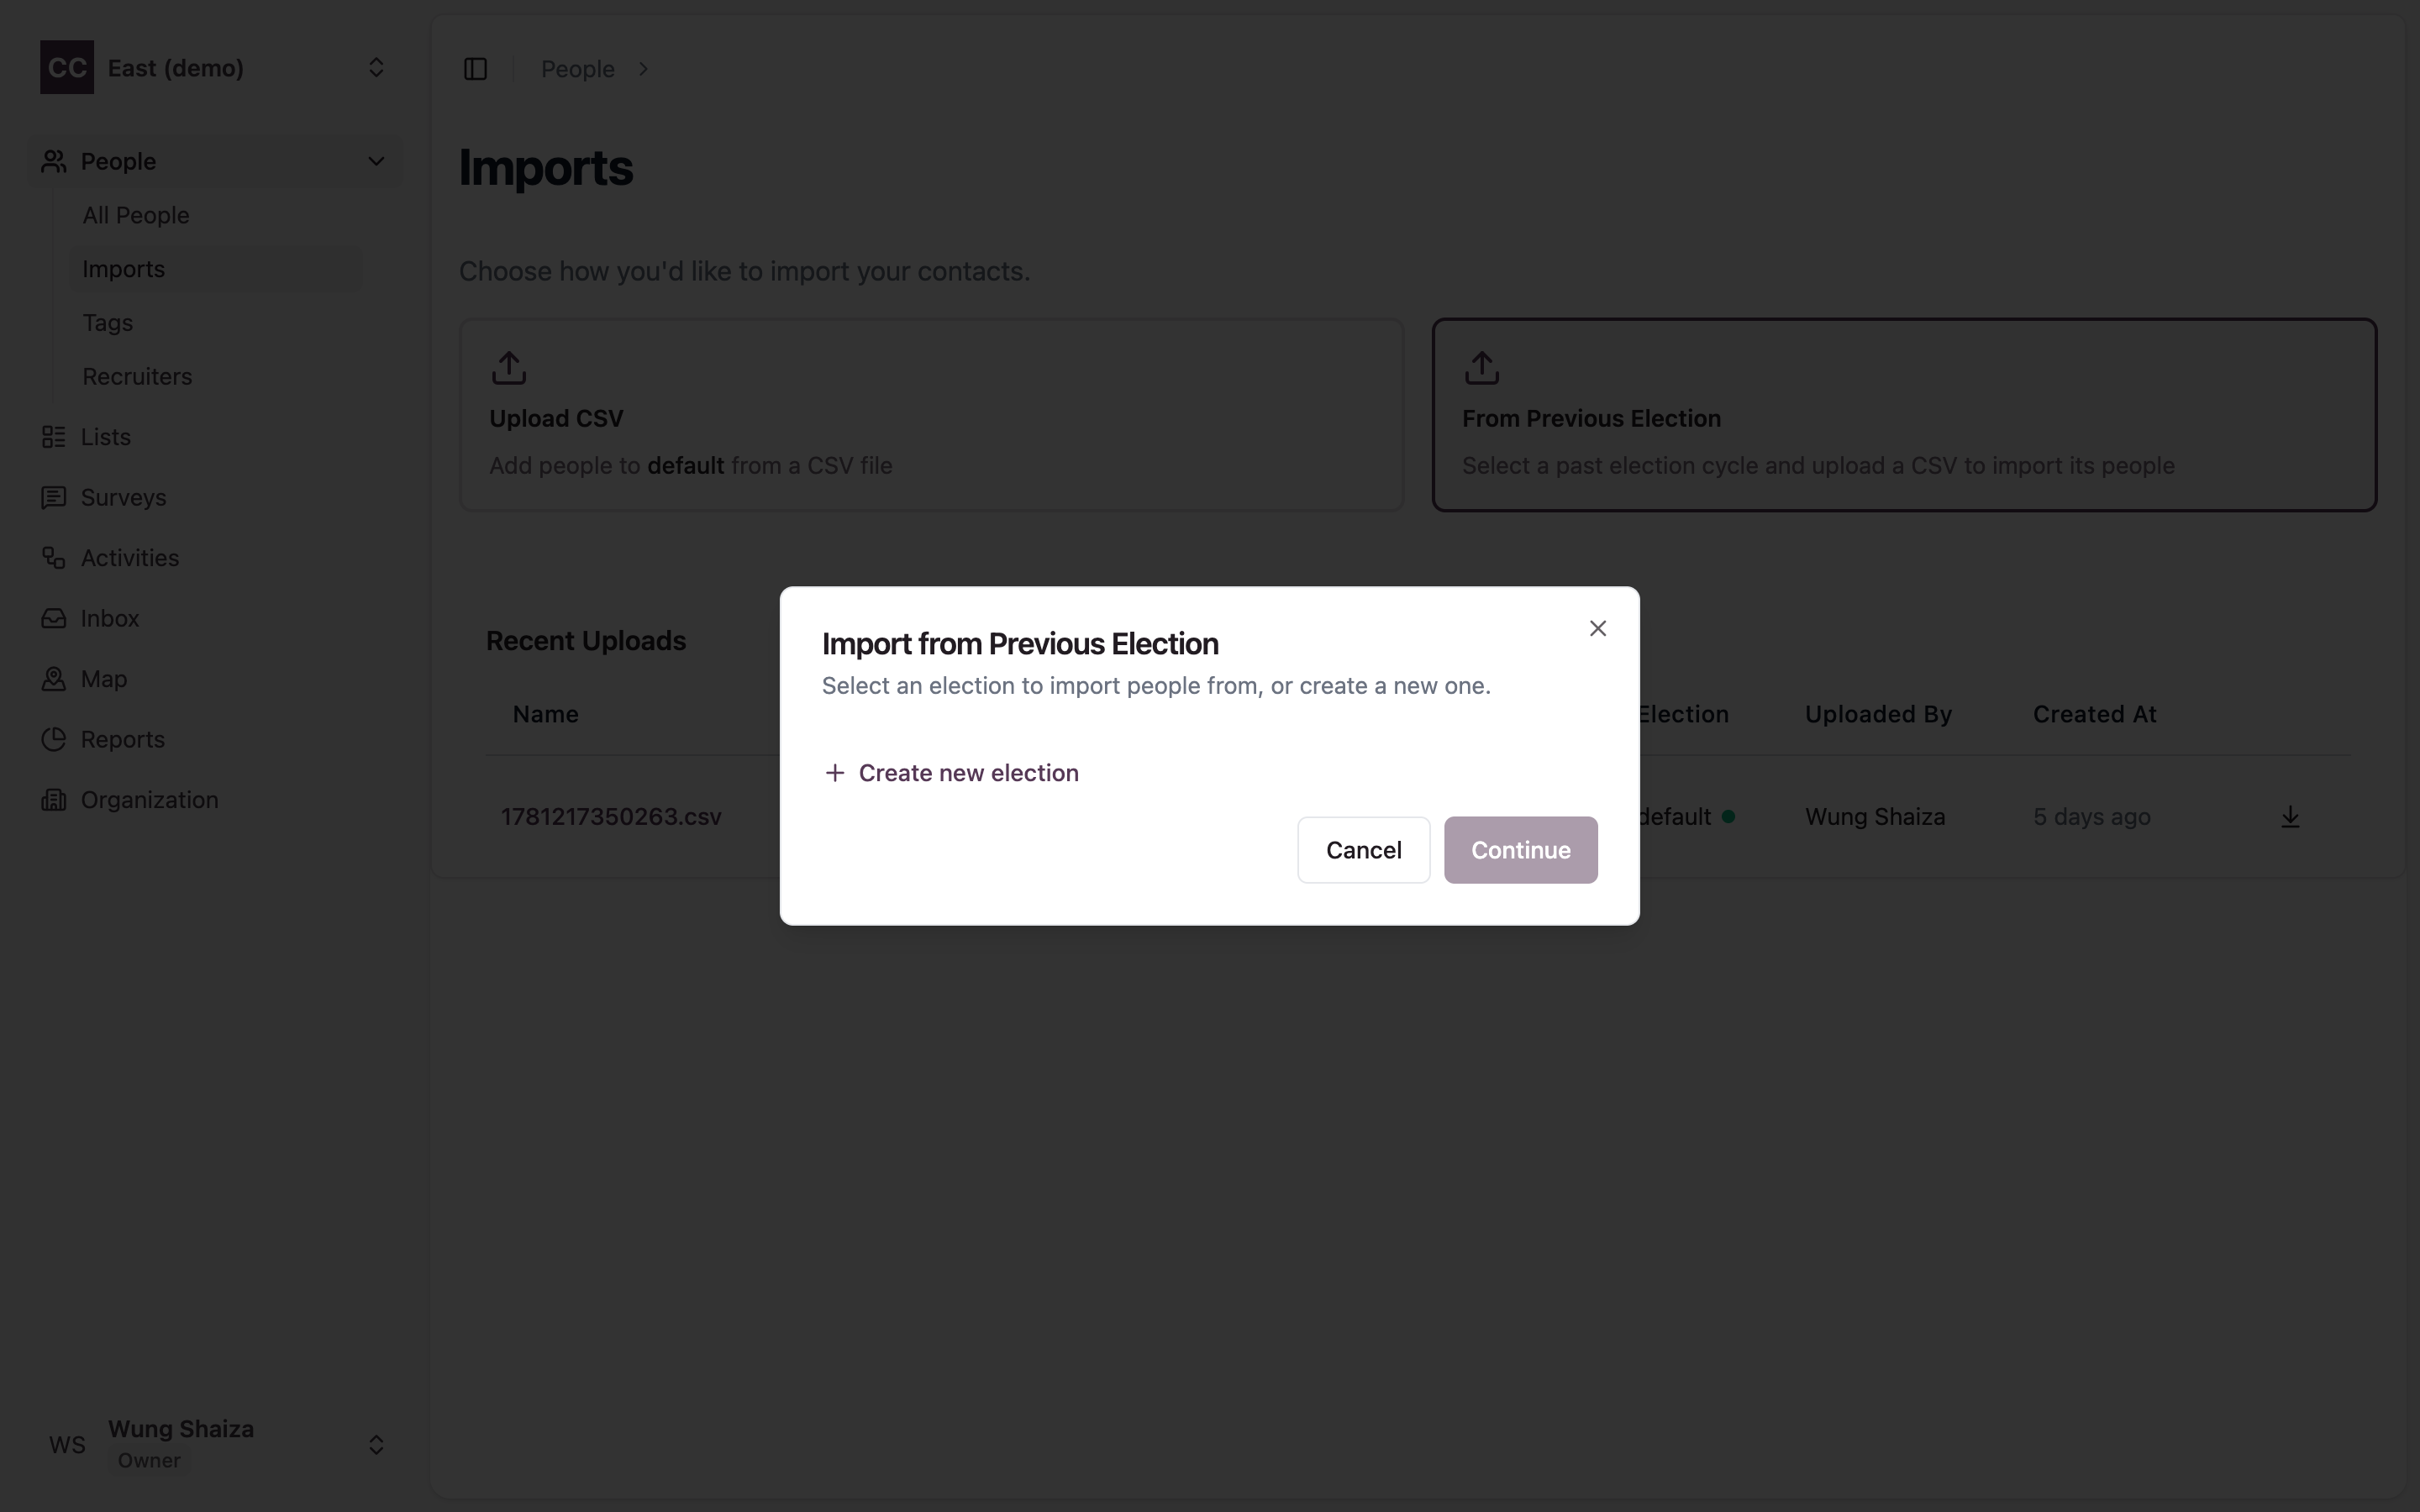This screenshot has height=1512, width=2420.
Task: Open Reports page
Action: tap(123, 739)
